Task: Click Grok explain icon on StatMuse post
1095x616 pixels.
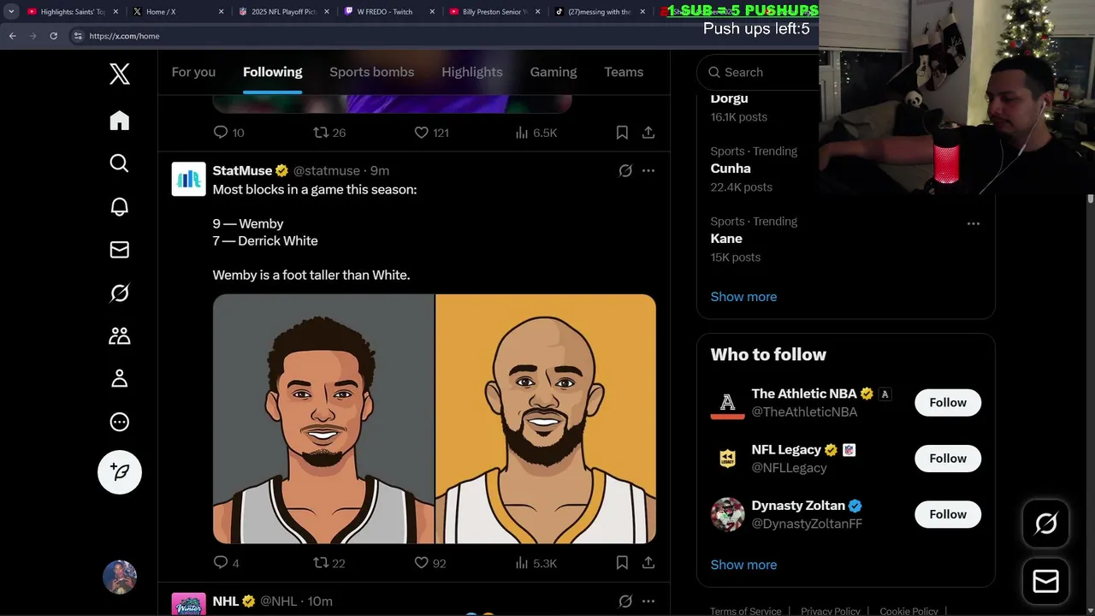Action: 625,171
